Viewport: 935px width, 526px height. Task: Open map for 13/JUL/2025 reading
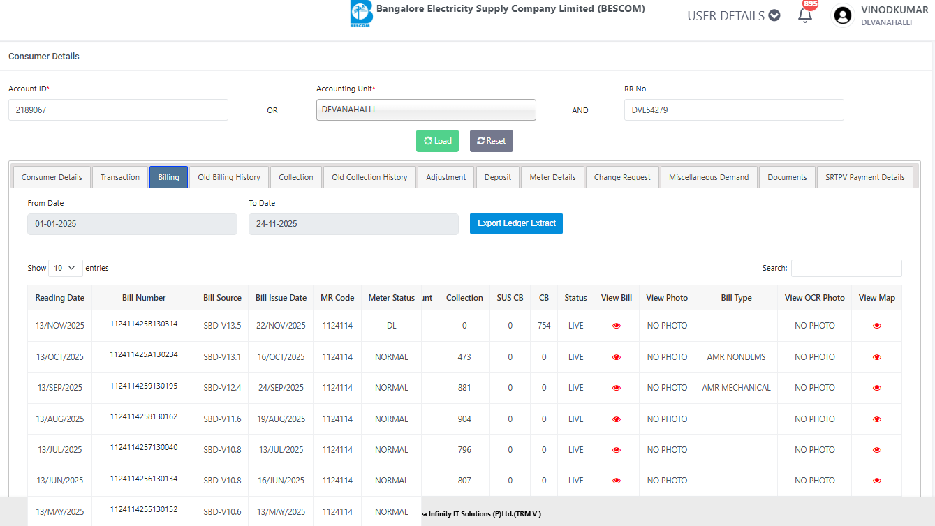[876, 450]
